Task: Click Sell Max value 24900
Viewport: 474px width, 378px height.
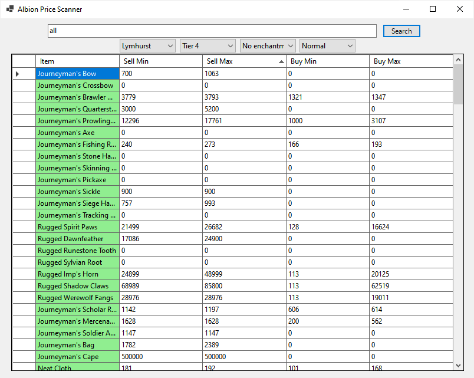Action: coord(244,239)
